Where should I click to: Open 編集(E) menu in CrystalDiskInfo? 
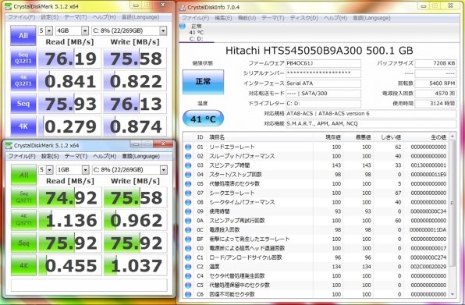click(x=223, y=18)
